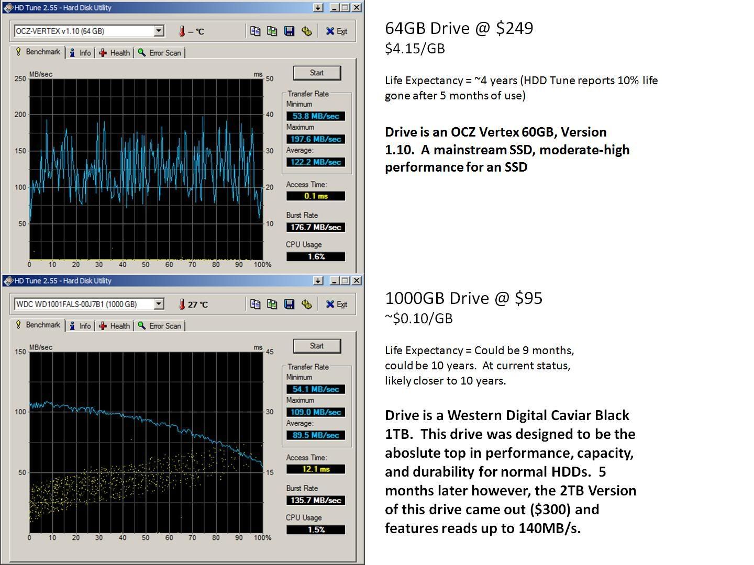Screen dimensions: 754x565
Task: Switch to Info tab in WDC window
Action: pos(80,326)
